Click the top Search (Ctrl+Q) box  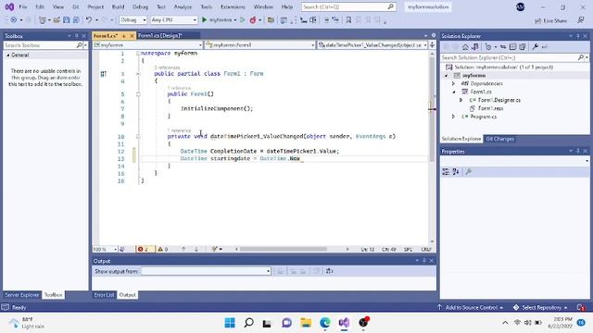(348, 6)
